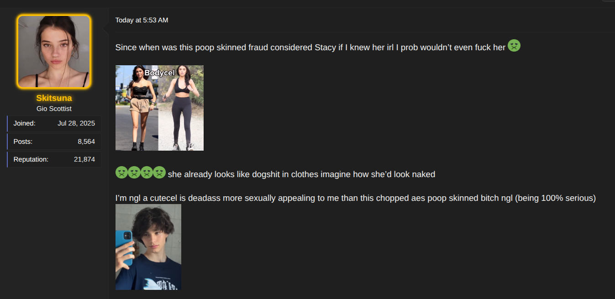Click the third emoji in the row of four

click(147, 172)
